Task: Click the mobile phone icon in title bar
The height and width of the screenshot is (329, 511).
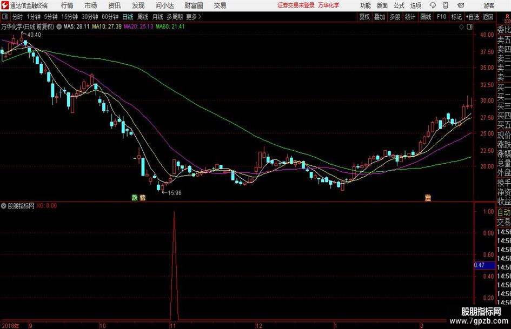Action: point(446,5)
